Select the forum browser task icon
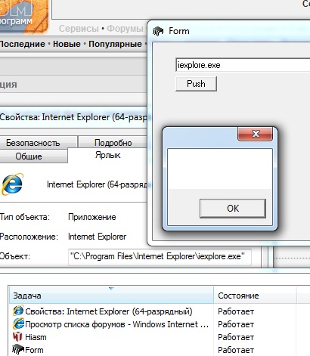The width and height of the screenshot is (310, 356). click(18, 323)
